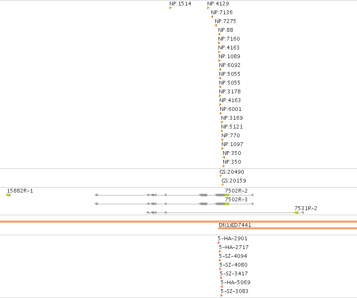
Task: Open the 7502R-3 label
Action: point(236,200)
